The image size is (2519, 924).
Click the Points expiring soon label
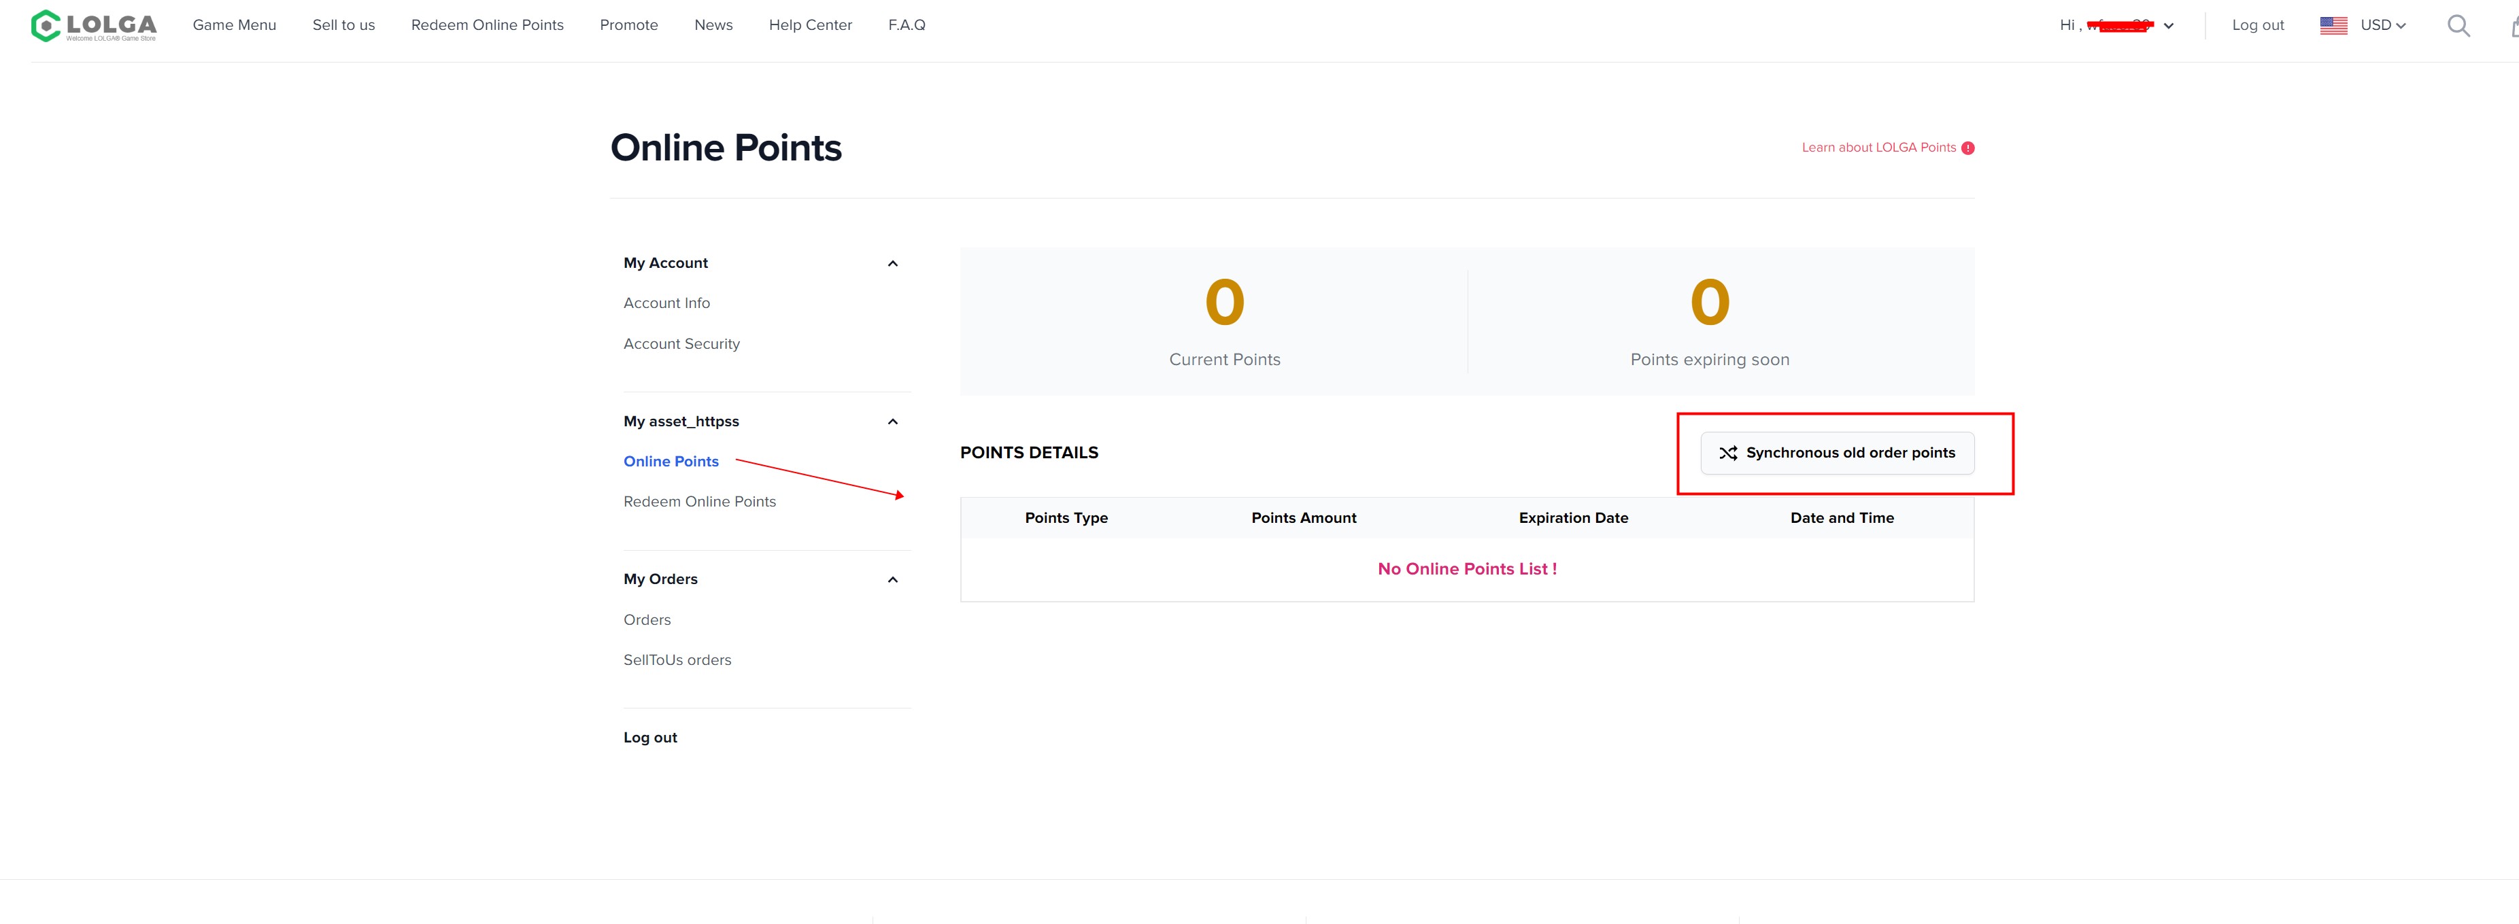tap(1709, 360)
